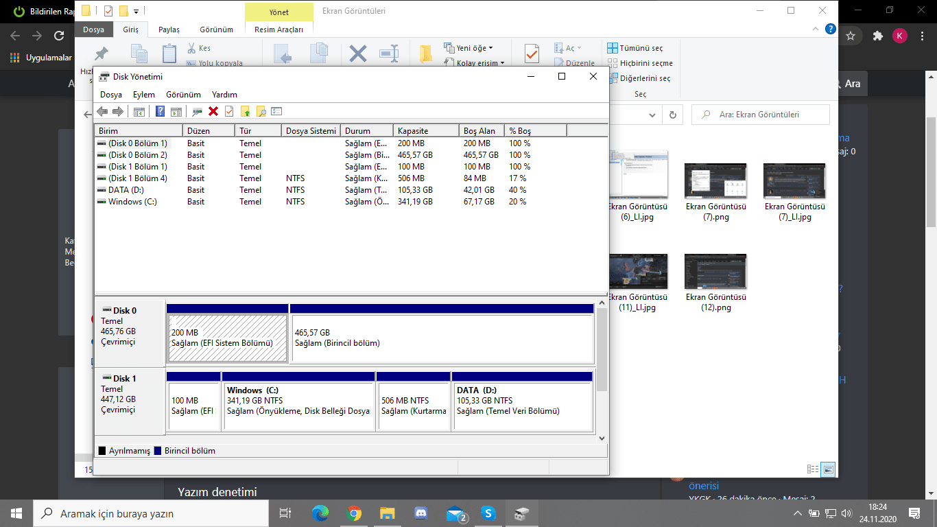
Task: Open the Görünüm menu in Disk Yönetimi
Action: click(183, 95)
